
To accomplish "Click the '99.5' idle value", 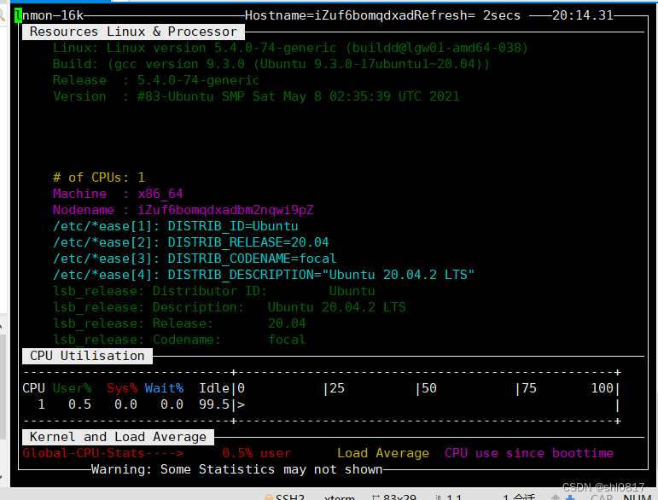I will [213, 404].
